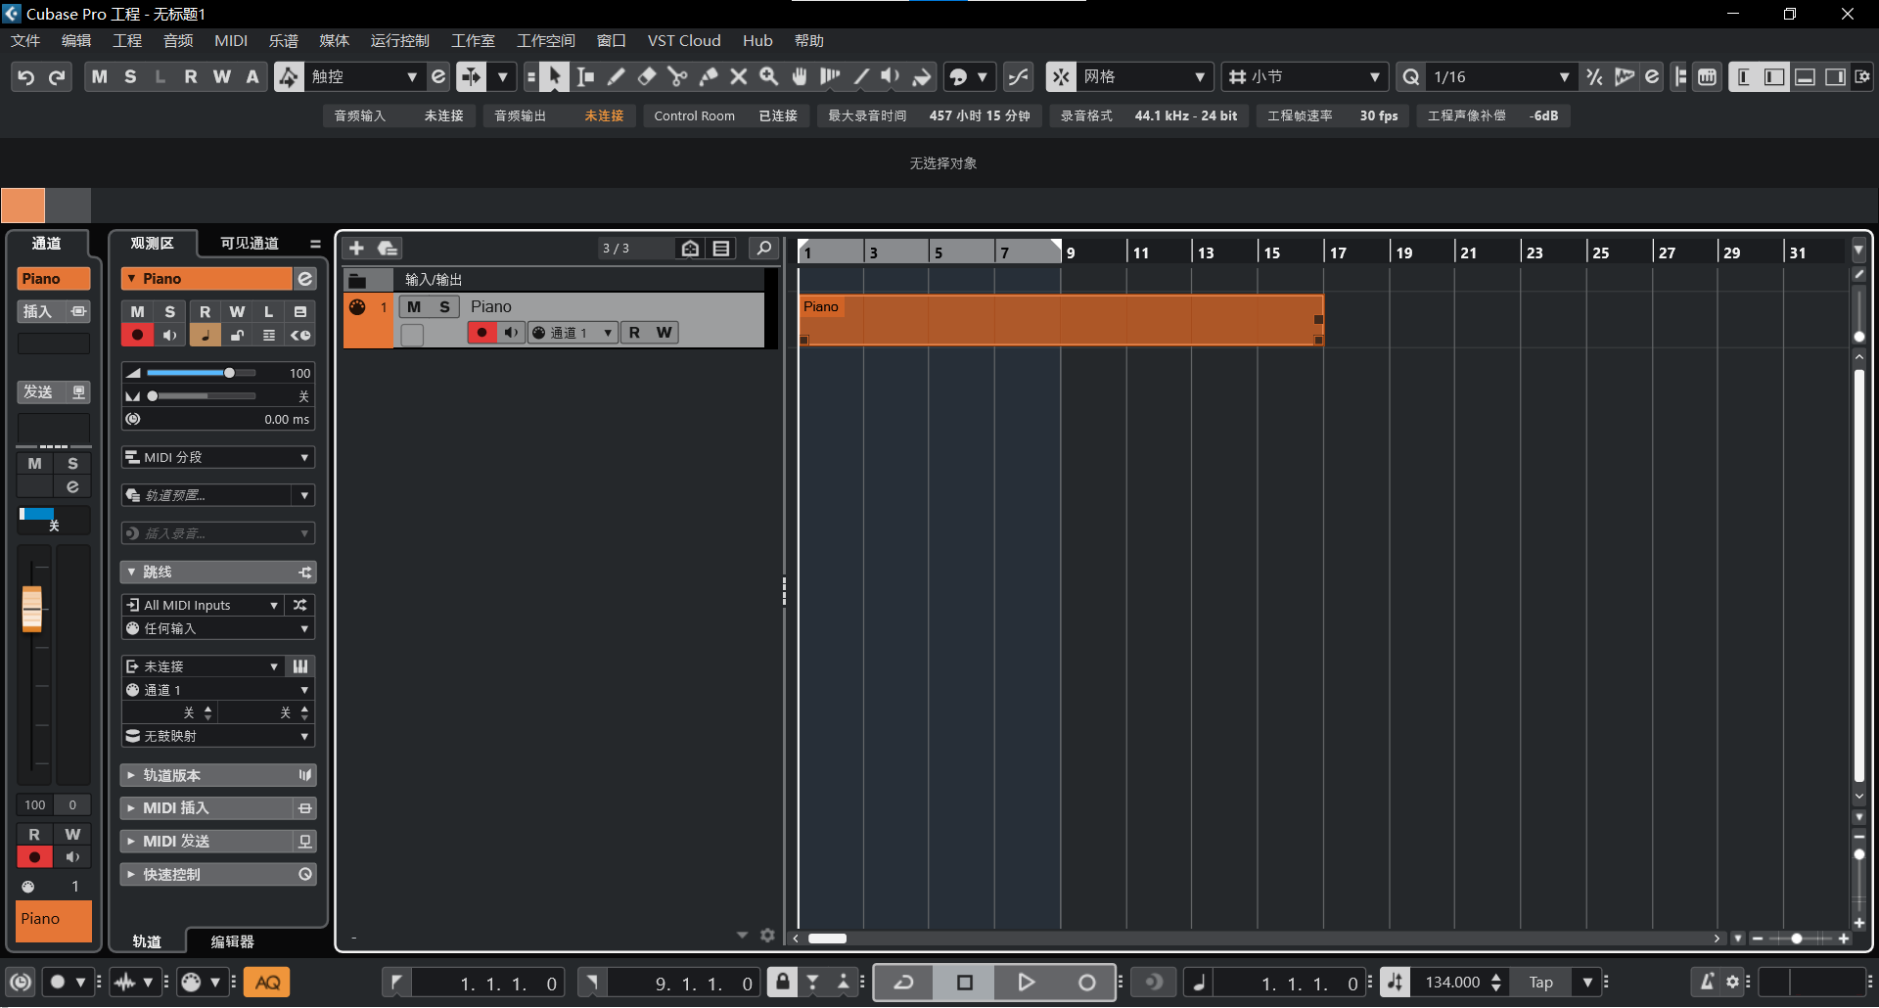Click the channel volume fader handle
This screenshot has width=1879, height=1008.
(x=32, y=609)
